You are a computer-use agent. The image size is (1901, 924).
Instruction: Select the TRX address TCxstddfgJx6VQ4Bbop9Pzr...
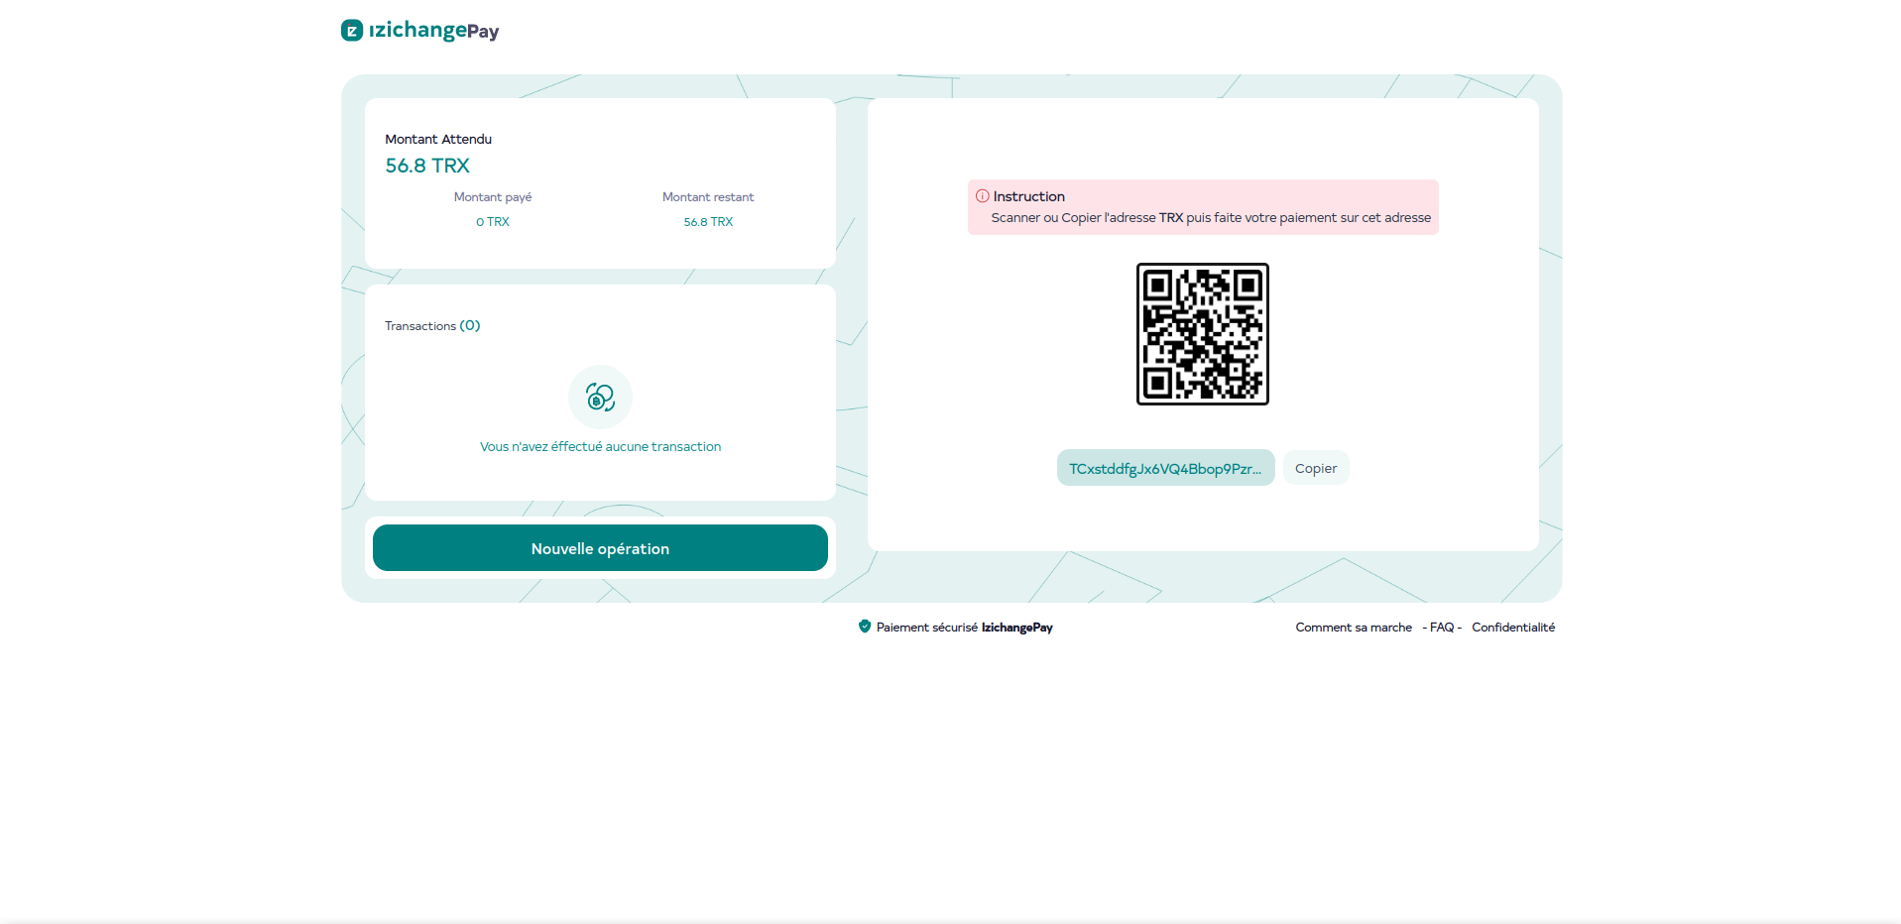tap(1166, 468)
